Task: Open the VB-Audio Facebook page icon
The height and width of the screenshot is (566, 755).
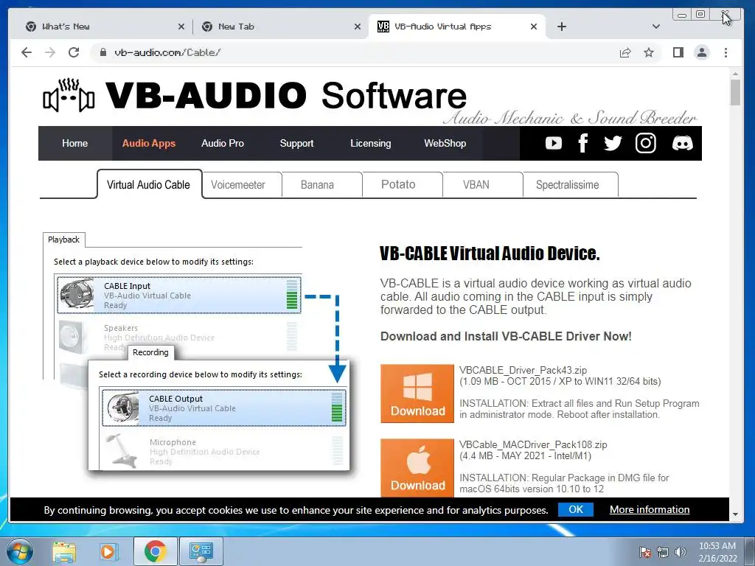Action: tap(582, 143)
